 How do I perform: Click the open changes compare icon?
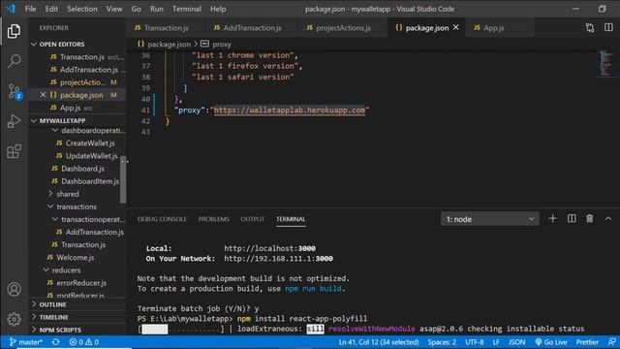[590, 28]
